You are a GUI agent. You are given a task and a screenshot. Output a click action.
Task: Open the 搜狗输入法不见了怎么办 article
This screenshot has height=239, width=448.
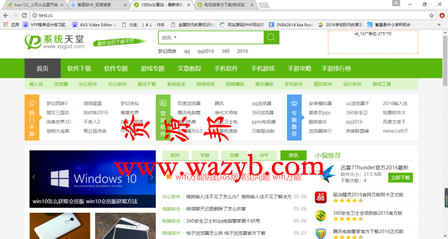[238, 197]
